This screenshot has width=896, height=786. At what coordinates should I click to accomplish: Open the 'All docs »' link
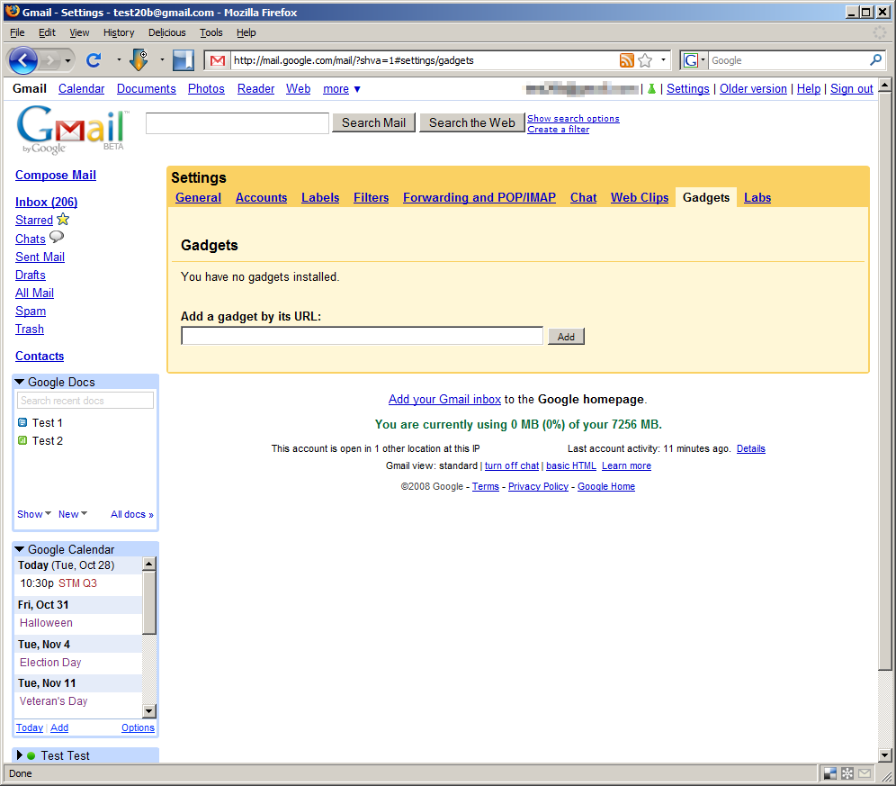pos(132,514)
